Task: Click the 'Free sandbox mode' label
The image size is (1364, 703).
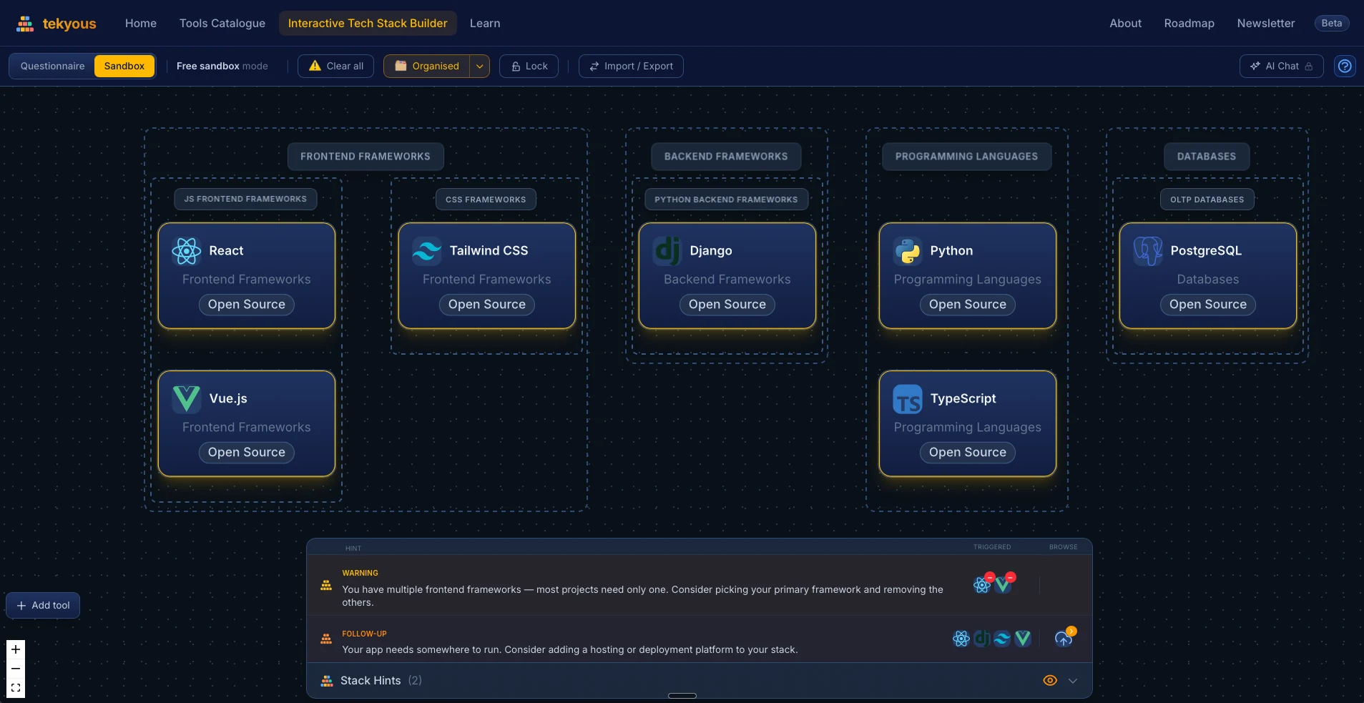Action: tap(222, 66)
